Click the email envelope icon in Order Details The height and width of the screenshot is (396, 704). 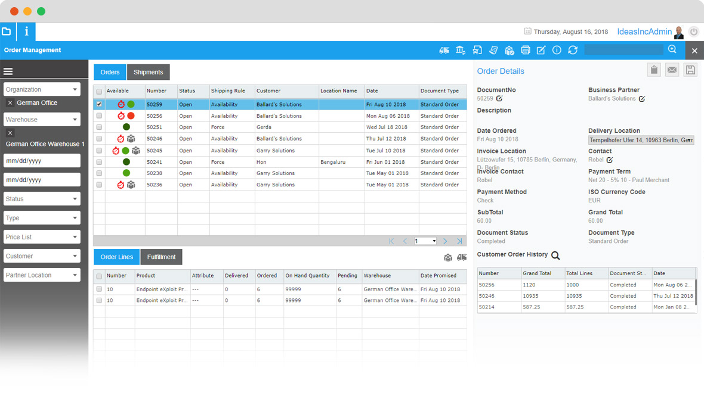(672, 70)
